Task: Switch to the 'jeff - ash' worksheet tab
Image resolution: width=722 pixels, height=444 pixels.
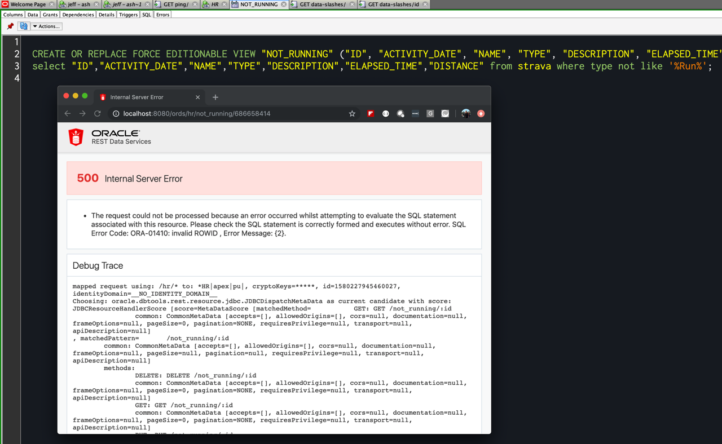Action: 79,5
